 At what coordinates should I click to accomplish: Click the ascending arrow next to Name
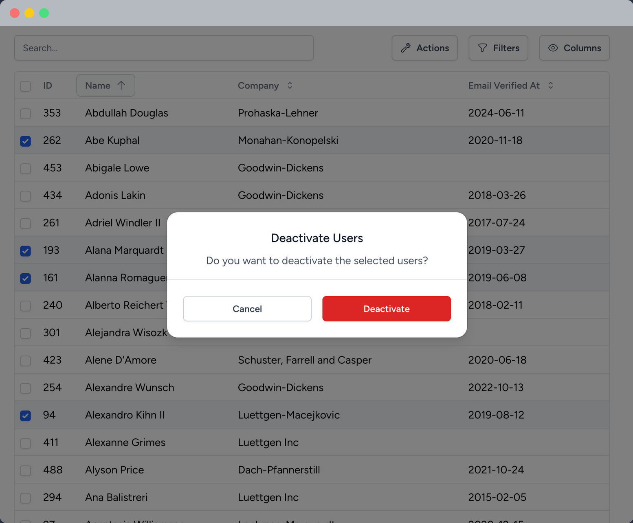[x=121, y=86]
